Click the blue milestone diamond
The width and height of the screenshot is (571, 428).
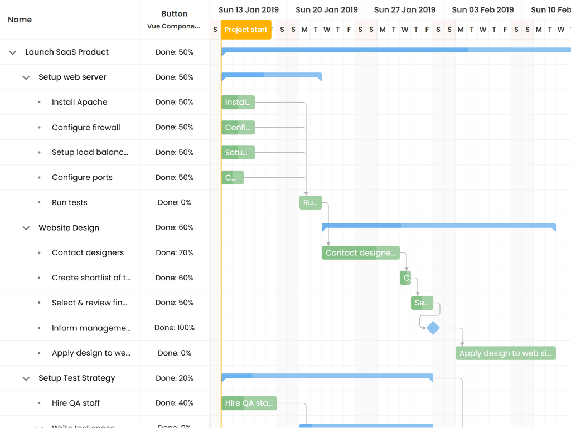point(433,328)
